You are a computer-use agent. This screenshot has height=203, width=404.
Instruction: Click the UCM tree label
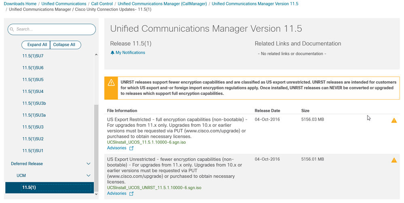coord(21,176)
